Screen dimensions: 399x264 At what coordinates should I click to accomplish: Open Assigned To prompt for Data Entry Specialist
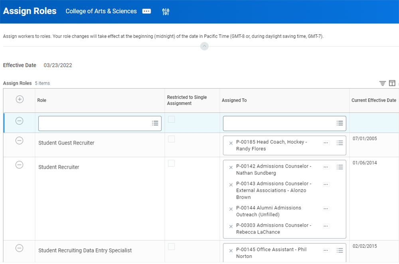click(340, 250)
